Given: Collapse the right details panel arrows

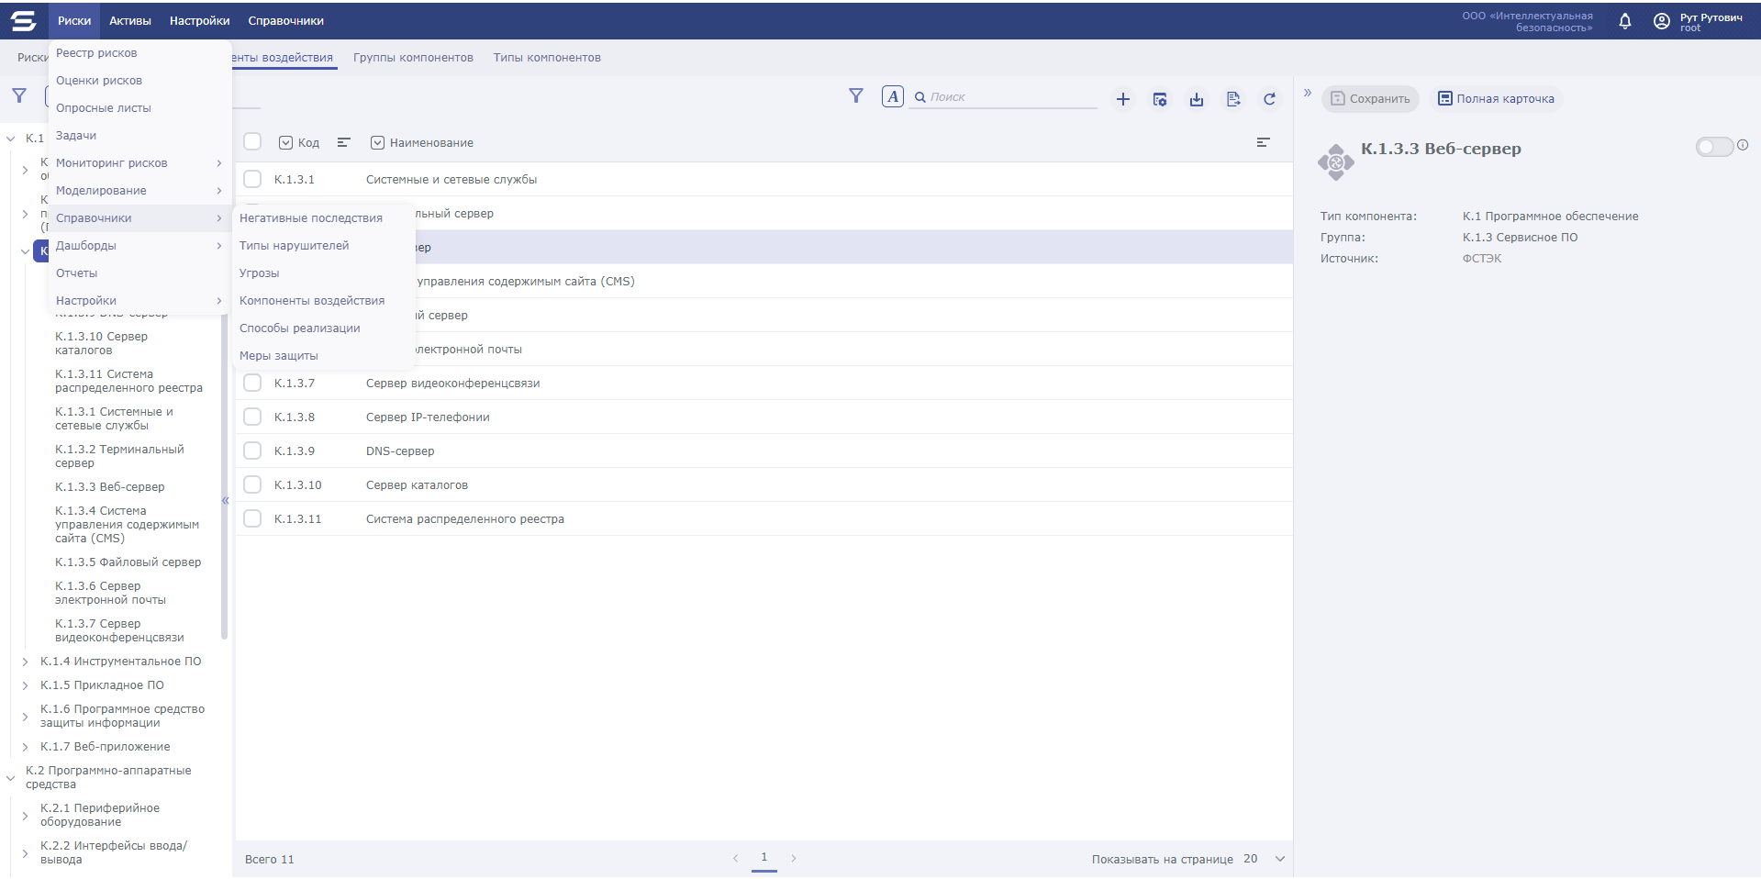Looking at the screenshot, I should (x=1308, y=93).
